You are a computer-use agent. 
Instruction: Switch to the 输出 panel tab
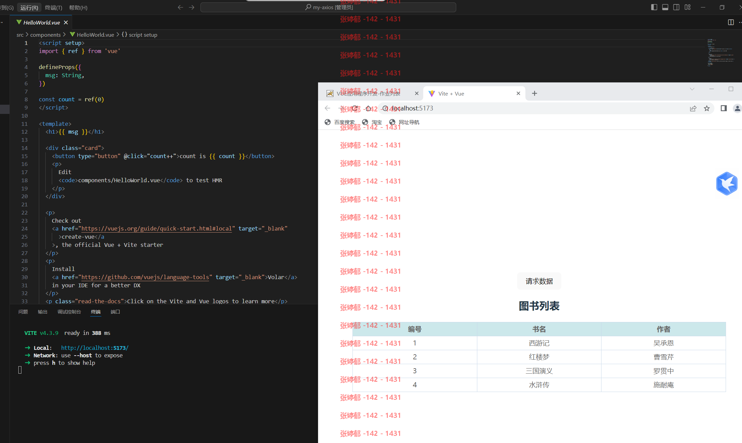tap(43, 312)
